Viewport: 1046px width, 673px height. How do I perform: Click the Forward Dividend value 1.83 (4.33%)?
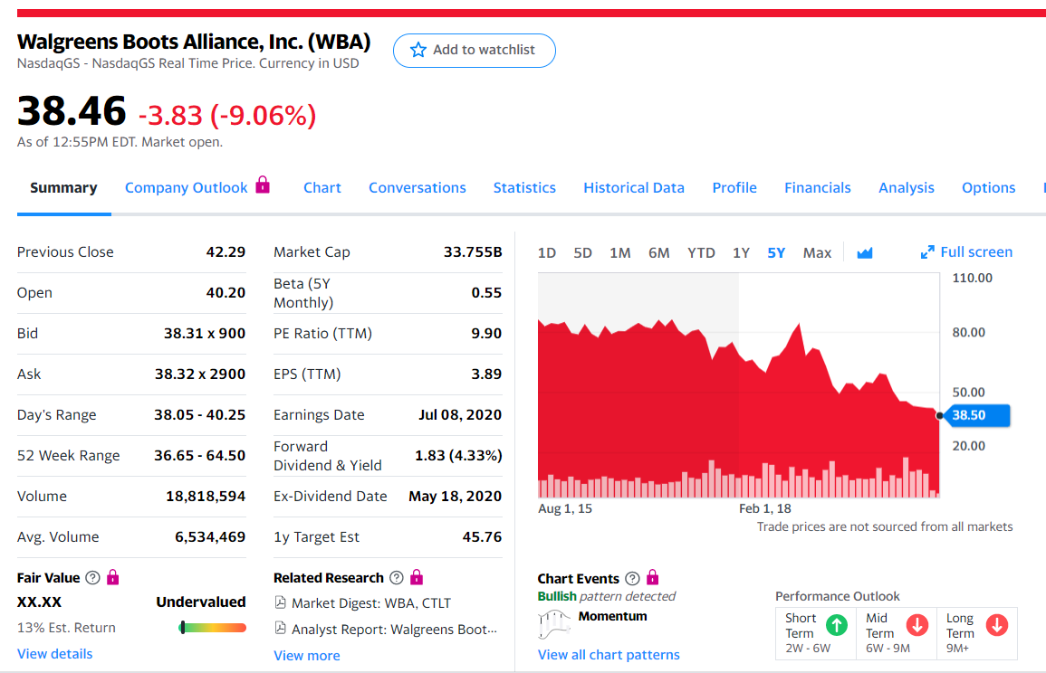[459, 456]
